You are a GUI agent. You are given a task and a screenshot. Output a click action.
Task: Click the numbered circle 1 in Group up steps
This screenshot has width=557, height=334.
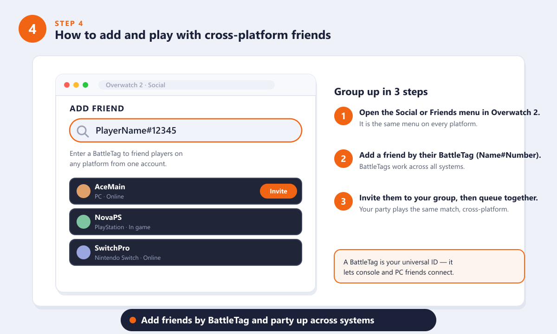coord(343,116)
